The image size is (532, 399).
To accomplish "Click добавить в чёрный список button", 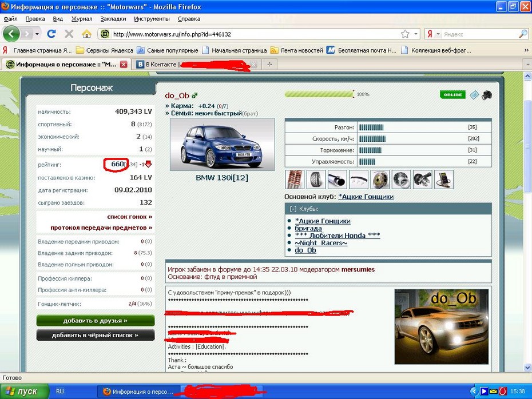I will [96, 335].
